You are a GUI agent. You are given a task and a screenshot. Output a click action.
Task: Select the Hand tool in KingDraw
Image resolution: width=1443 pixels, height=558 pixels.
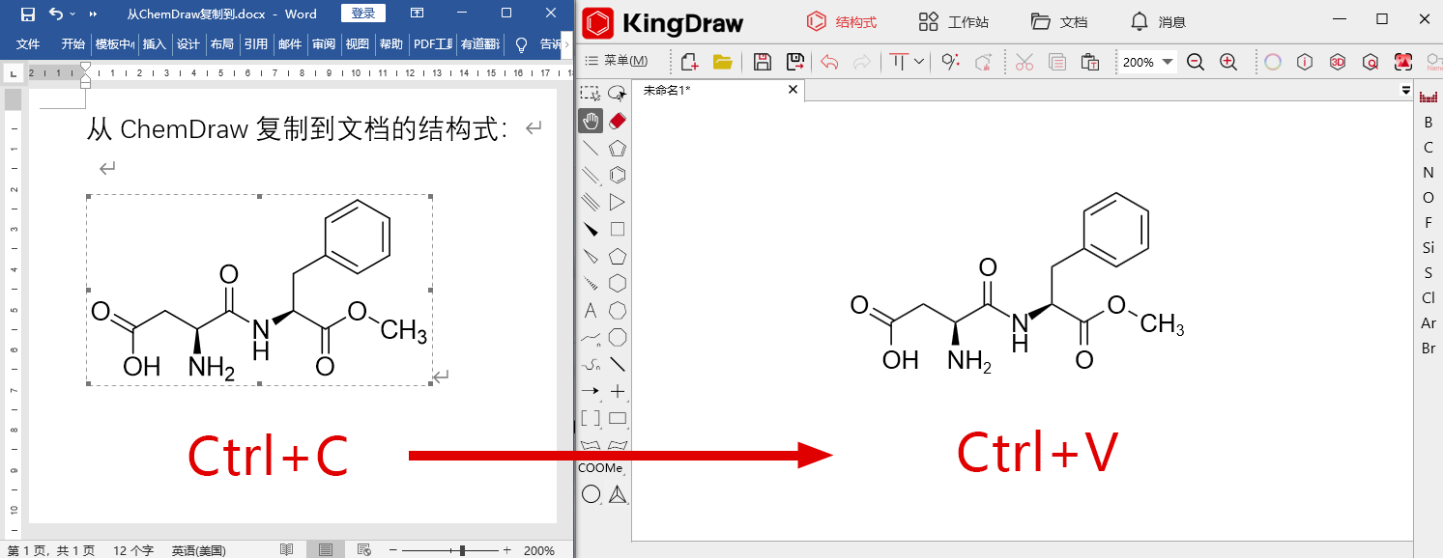pos(591,120)
